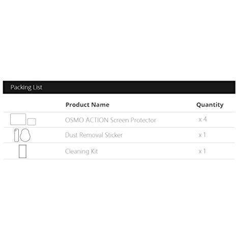Image resolution: width=236 pixels, height=236 pixels.
Task: Click the Cleaning Kit rectangle icon
Action: click(22, 152)
